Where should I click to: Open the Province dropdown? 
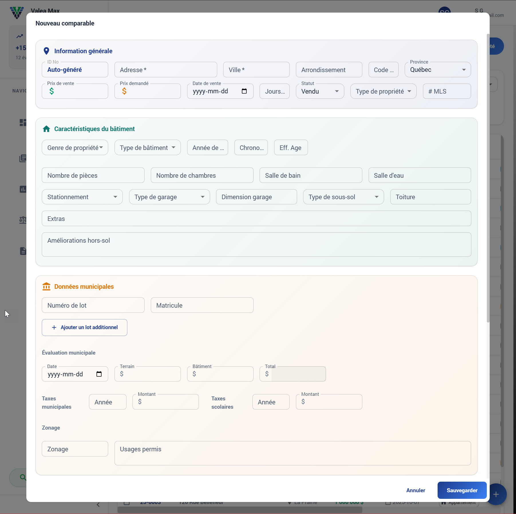437,70
